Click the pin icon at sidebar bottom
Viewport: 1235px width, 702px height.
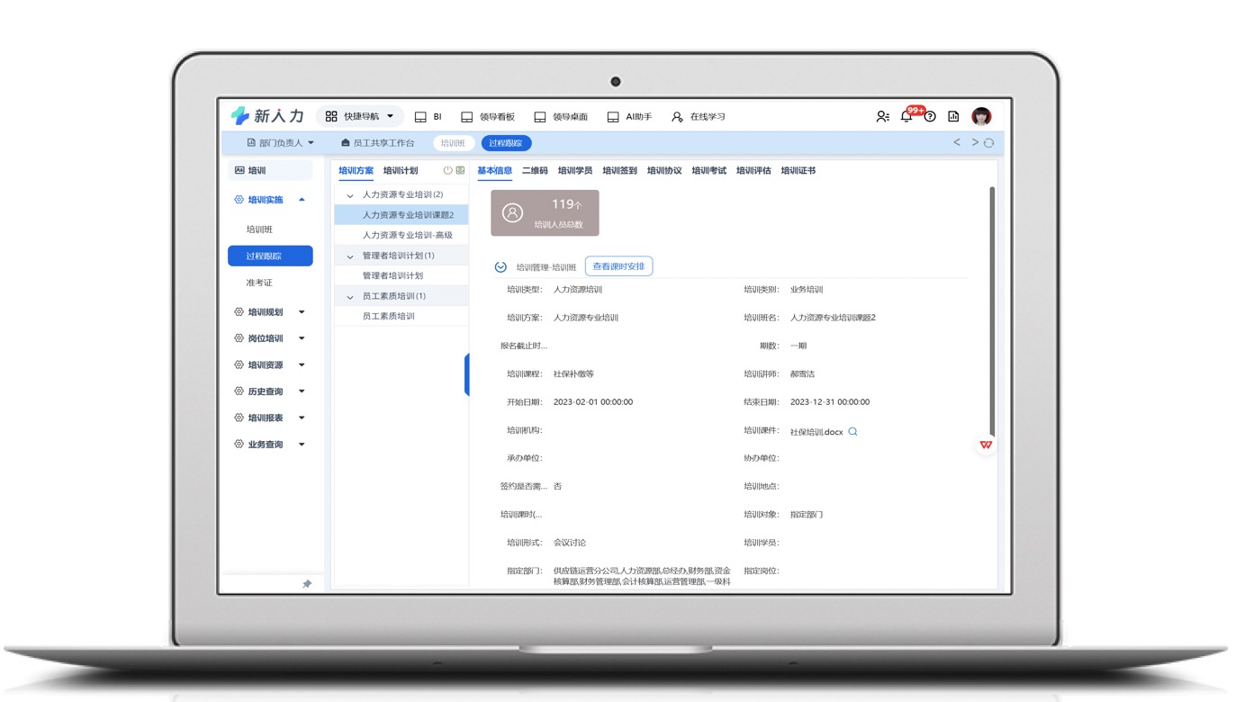point(306,584)
